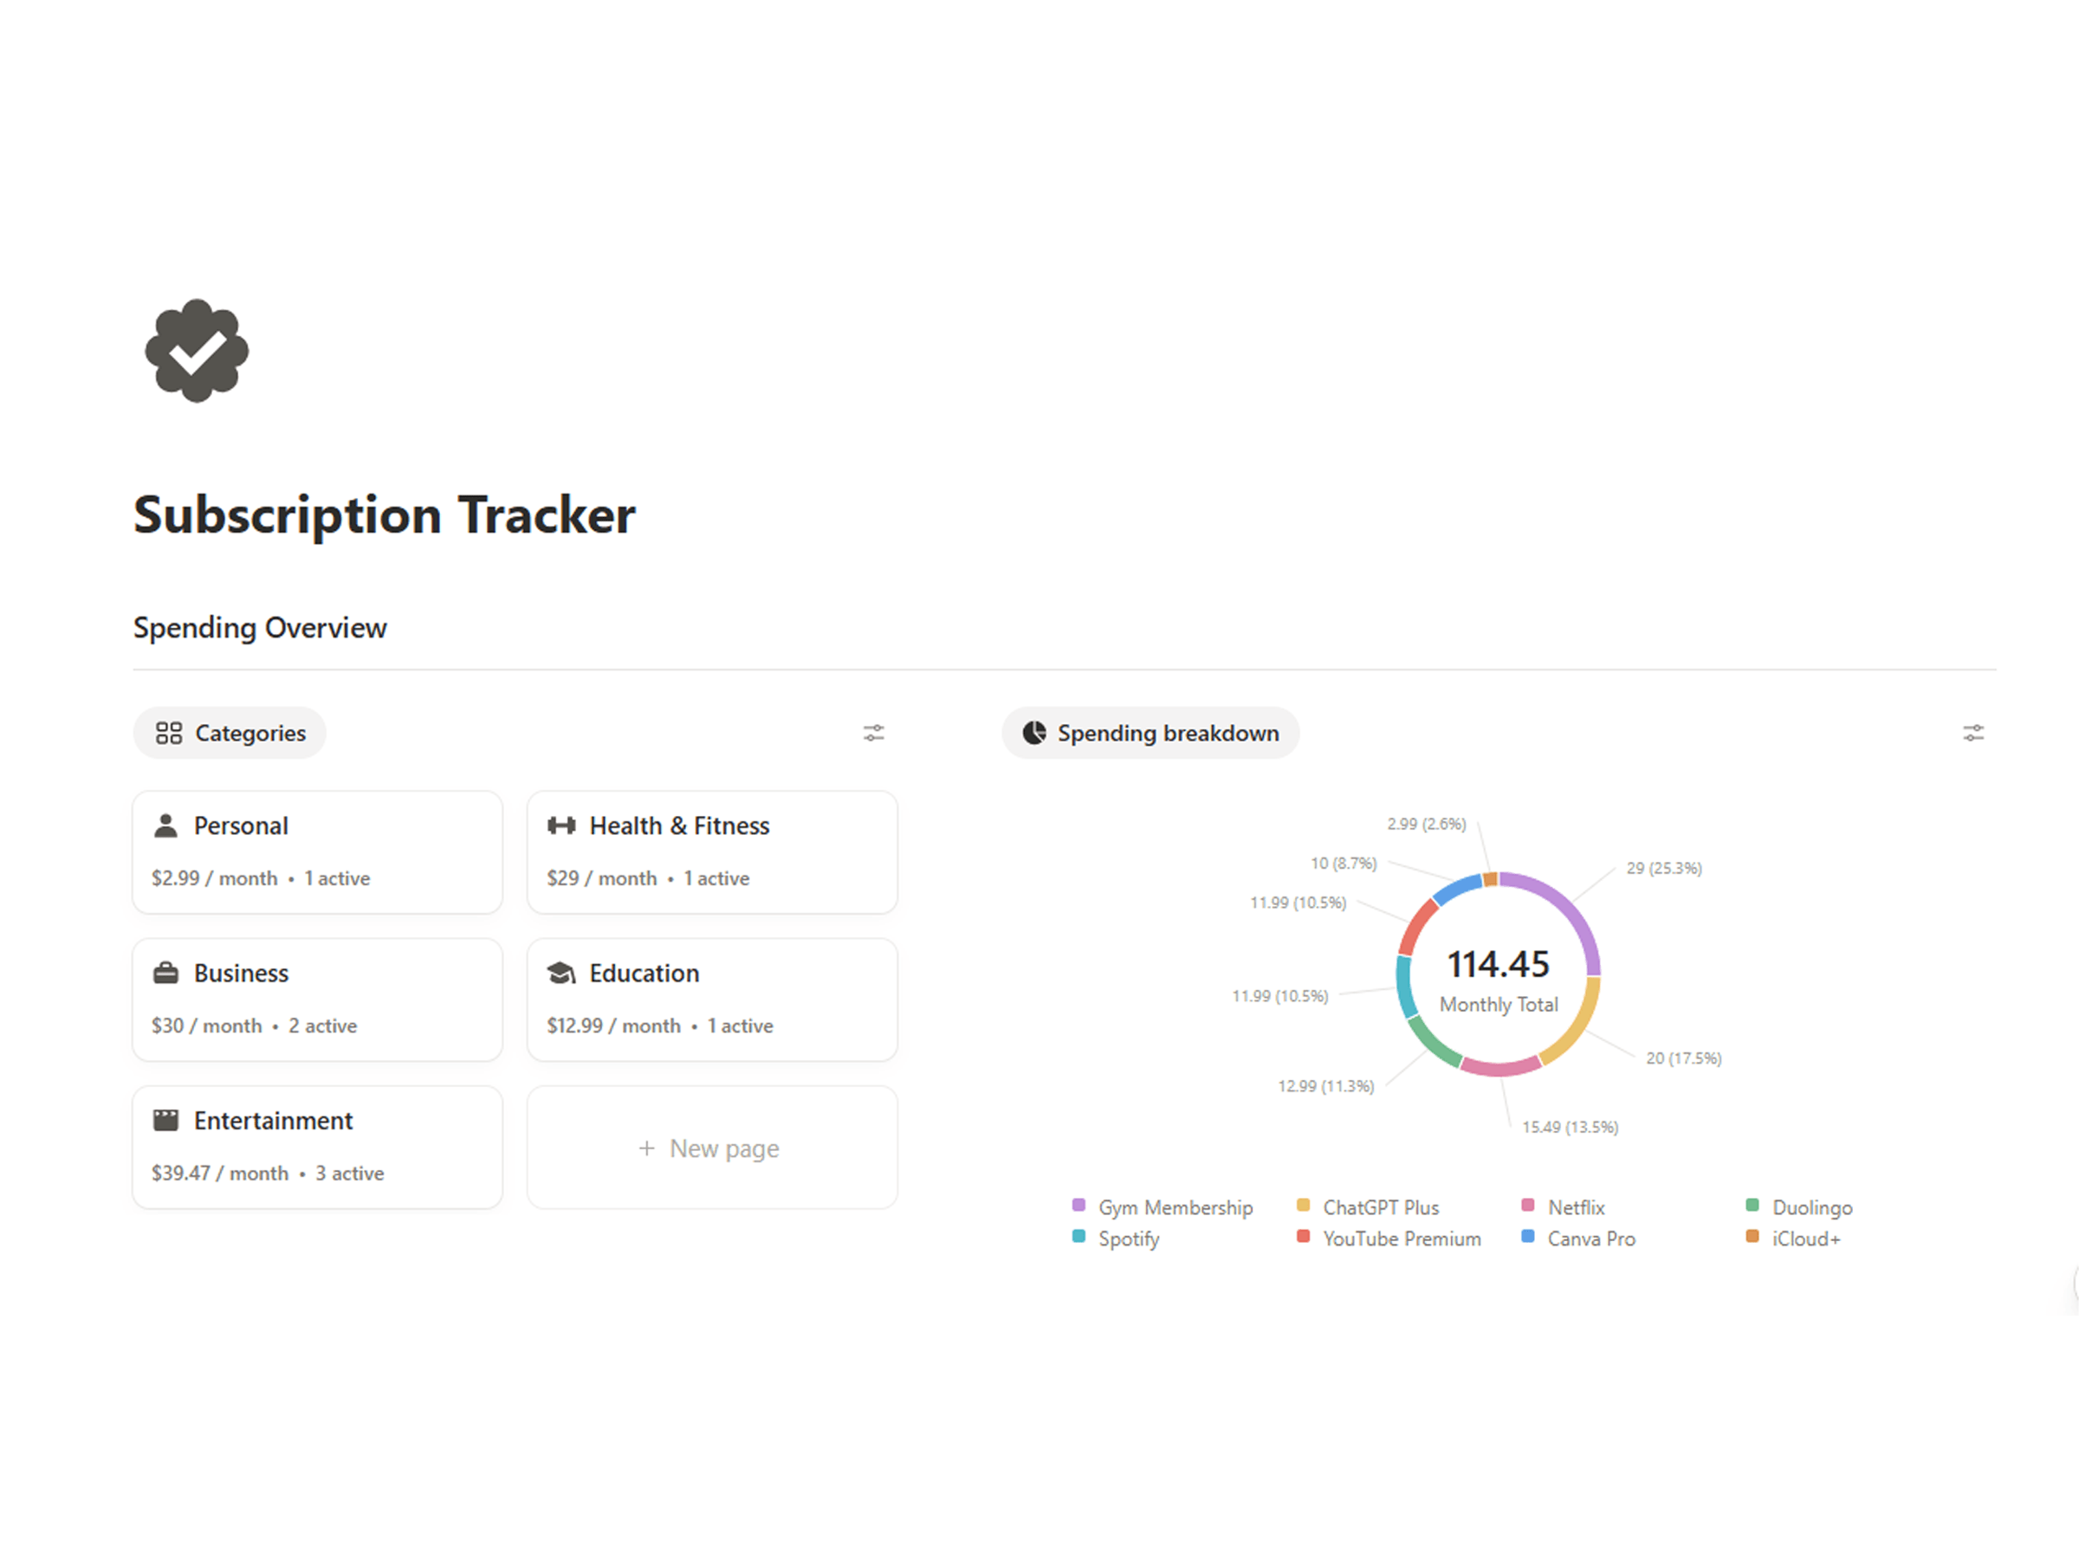Click the Education graduation cap icon
This screenshot has width=2079, height=1559.
click(561, 974)
